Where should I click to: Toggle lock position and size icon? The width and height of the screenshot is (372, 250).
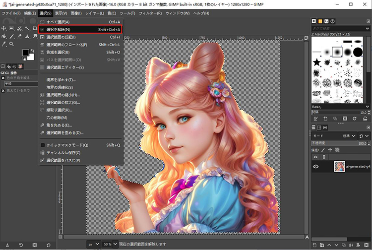point(330,150)
